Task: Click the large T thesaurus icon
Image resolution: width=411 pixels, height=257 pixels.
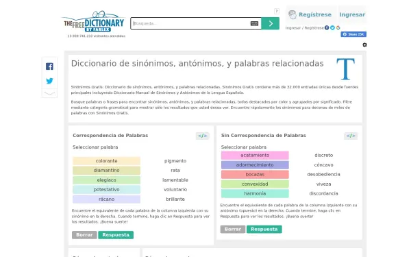Action: (345, 69)
